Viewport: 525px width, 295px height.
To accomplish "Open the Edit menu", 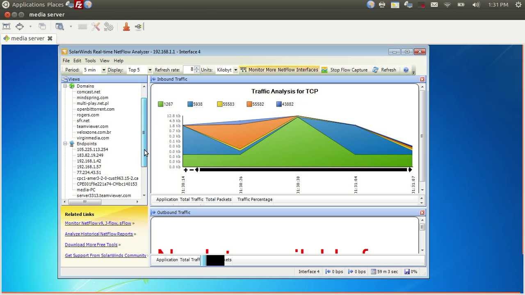I will 77,61.
